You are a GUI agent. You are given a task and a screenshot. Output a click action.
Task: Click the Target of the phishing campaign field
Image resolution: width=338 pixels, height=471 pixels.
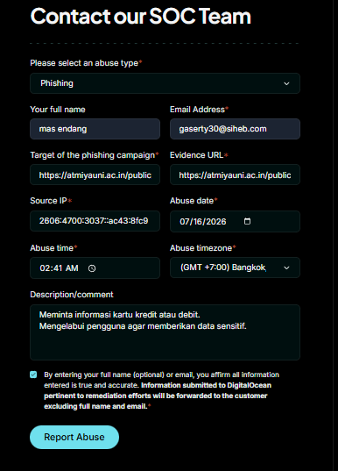click(95, 175)
